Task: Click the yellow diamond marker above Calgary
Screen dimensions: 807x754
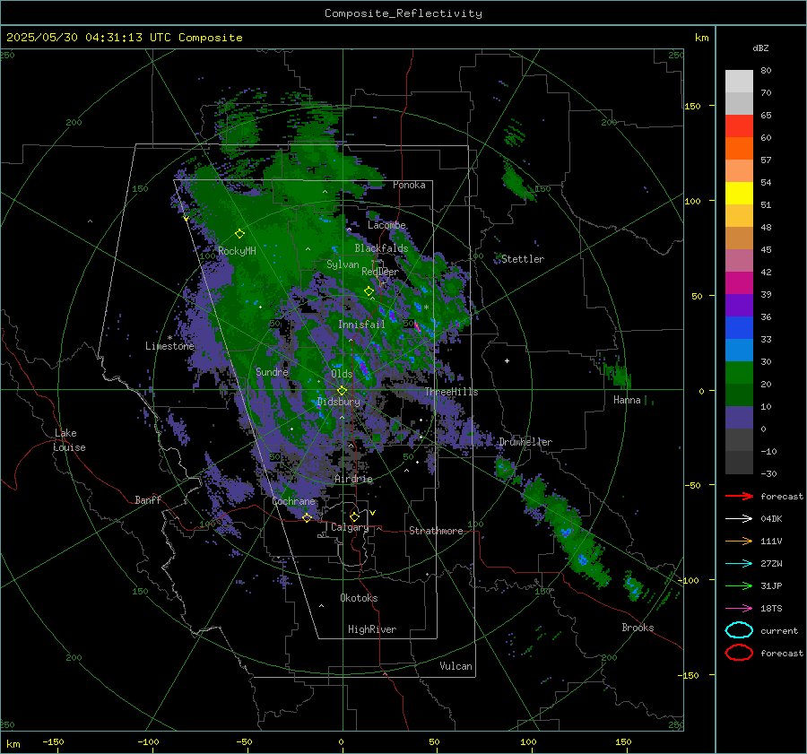Action: pyautogui.click(x=354, y=516)
